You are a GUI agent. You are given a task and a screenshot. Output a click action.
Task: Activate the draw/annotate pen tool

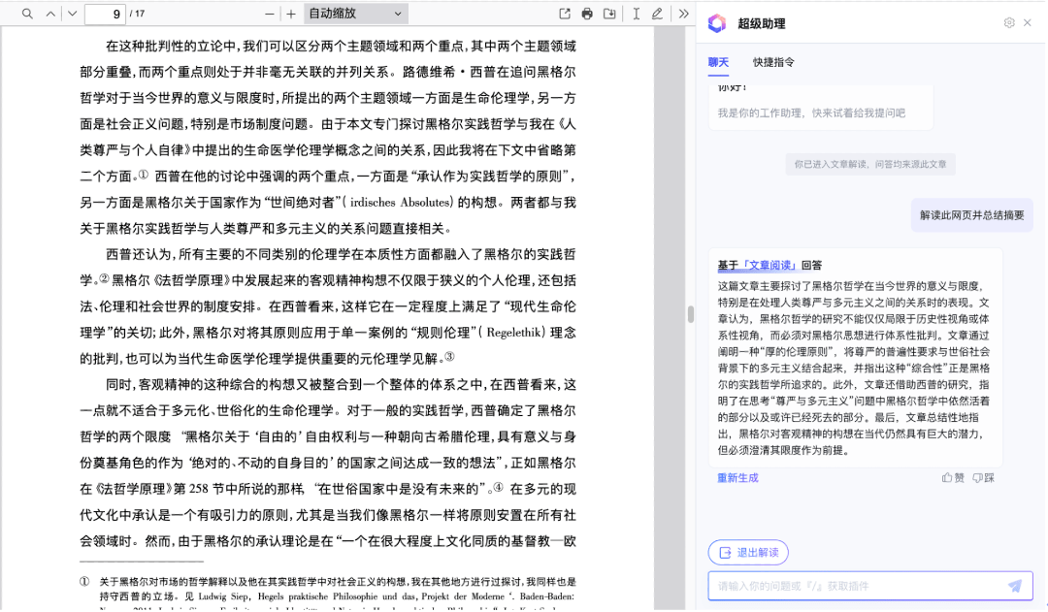pos(658,14)
